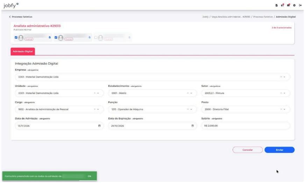The width and height of the screenshot is (305, 183).
Task: Clear the Cargo selection with the x
Action: click(x=94, y=109)
